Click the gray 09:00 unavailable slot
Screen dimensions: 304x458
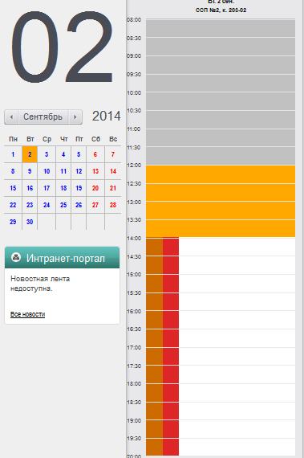point(221,65)
